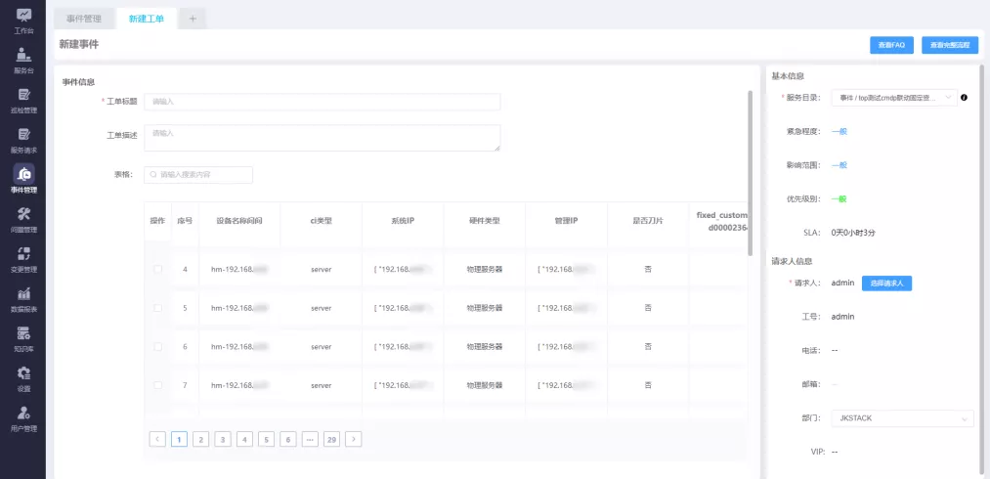Click the info icon beside 服务目录
This screenshot has width=990, height=479.
click(x=964, y=98)
